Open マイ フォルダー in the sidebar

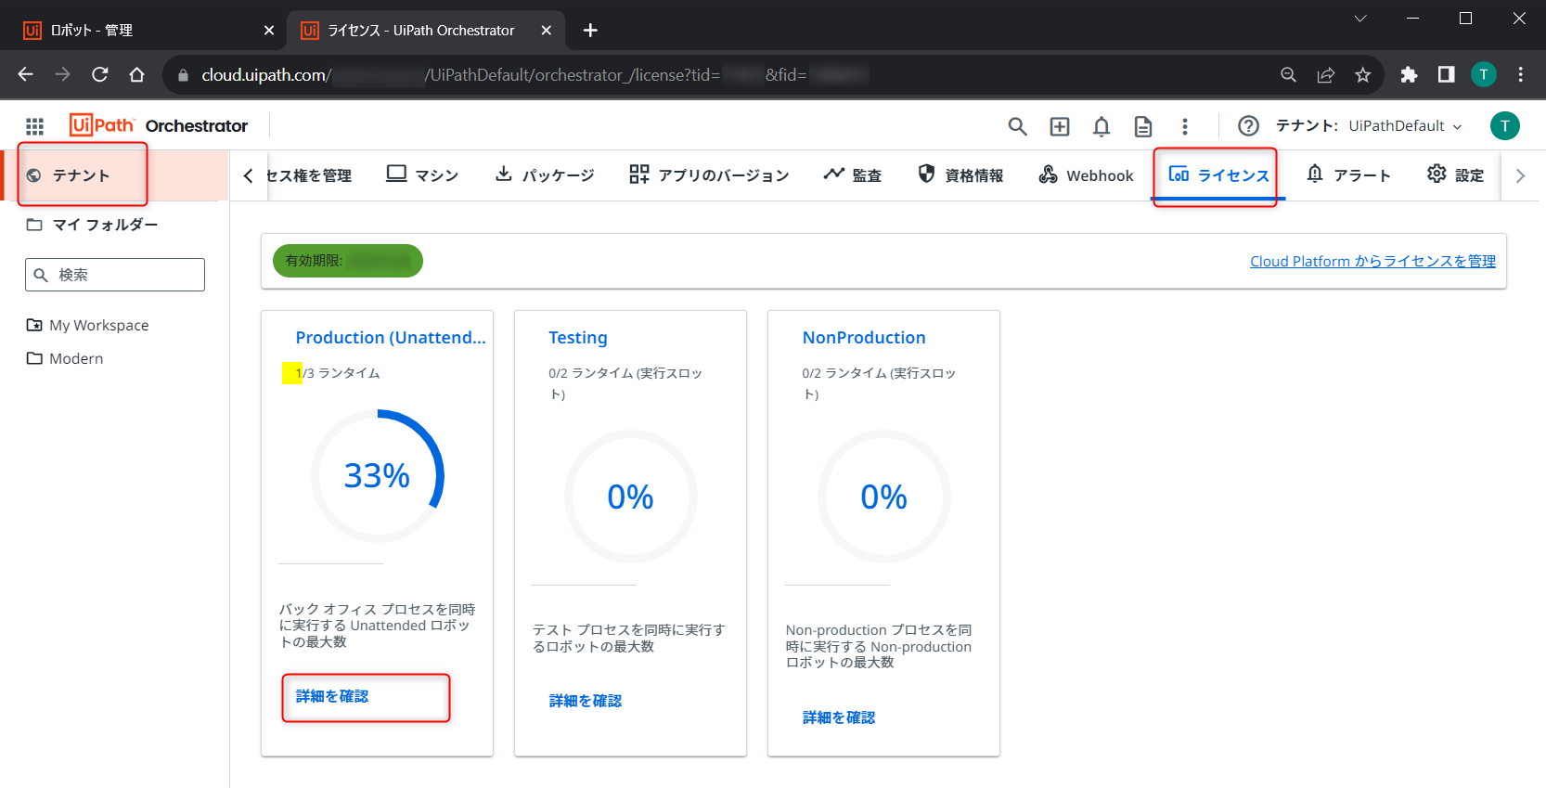tap(93, 225)
